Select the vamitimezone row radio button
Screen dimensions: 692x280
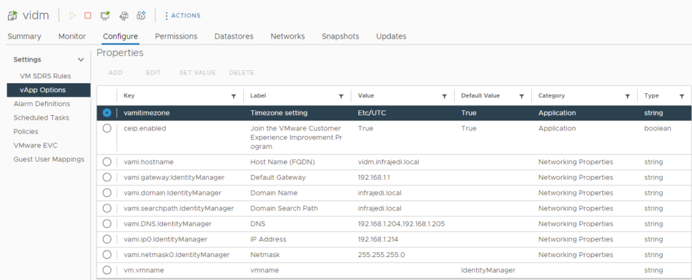[107, 113]
